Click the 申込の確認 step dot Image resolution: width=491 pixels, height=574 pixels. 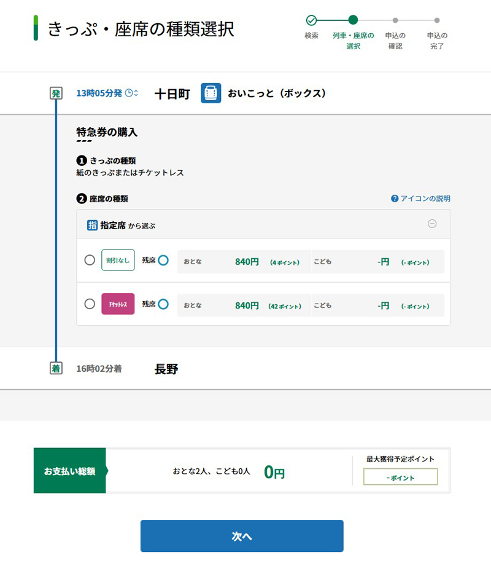(395, 20)
